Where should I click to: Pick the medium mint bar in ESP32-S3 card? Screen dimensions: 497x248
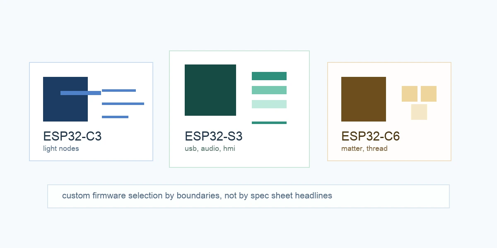pos(269,90)
